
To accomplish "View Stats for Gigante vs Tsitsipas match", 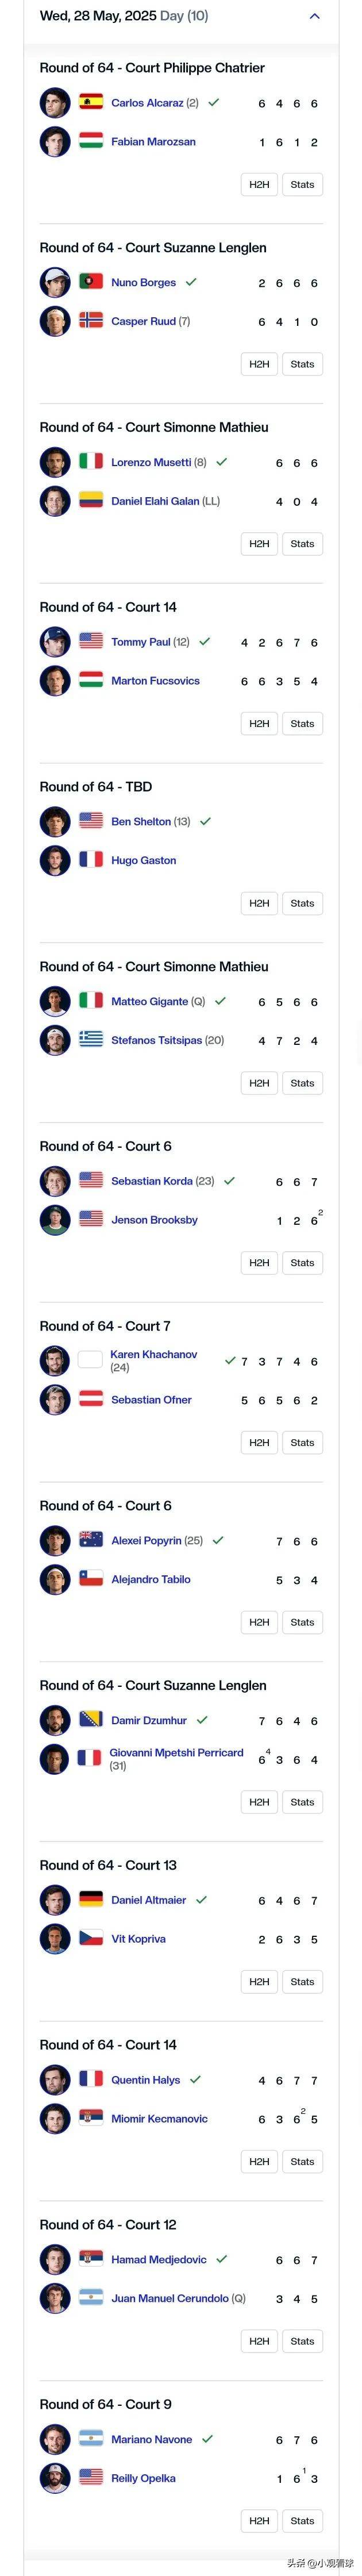I will (302, 1083).
